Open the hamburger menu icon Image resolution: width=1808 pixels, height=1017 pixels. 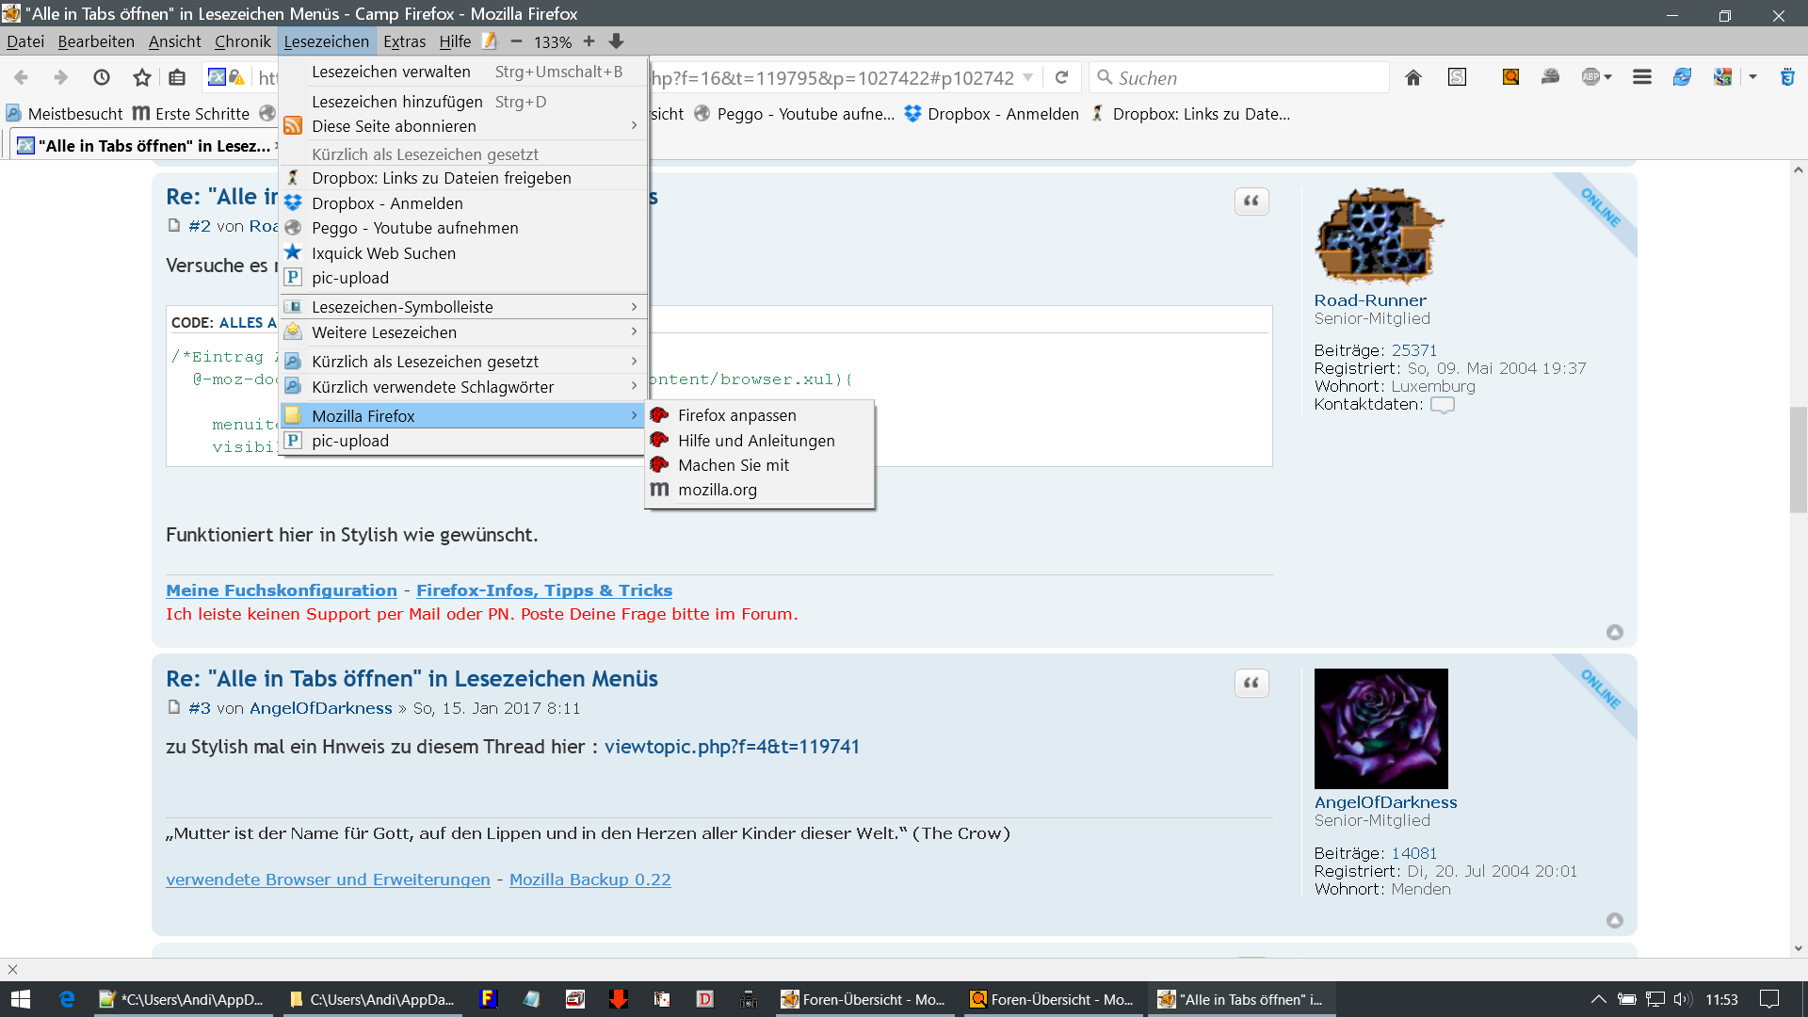pos(1641,78)
